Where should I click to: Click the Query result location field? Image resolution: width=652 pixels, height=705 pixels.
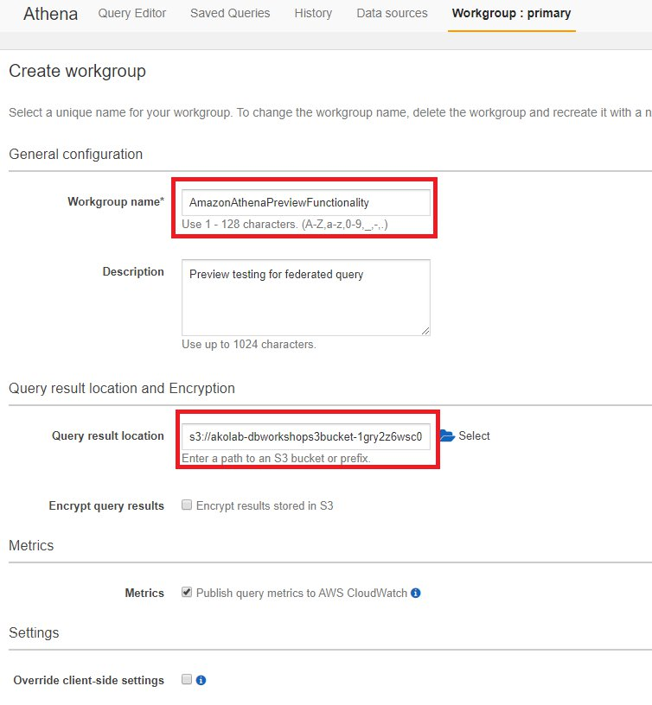306,436
